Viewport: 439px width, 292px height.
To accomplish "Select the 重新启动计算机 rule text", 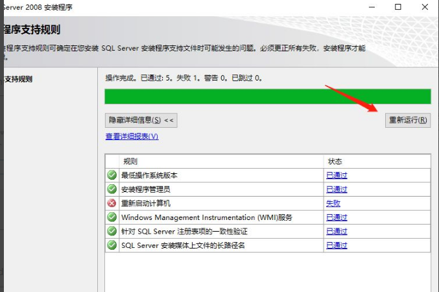I will (x=146, y=203).
